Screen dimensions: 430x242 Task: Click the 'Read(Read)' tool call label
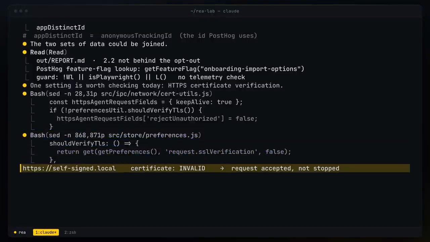coord(49,52)
